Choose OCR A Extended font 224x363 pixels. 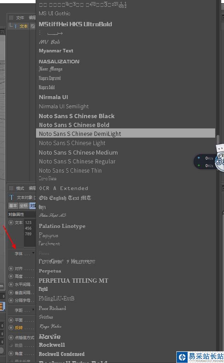(63, 188)
